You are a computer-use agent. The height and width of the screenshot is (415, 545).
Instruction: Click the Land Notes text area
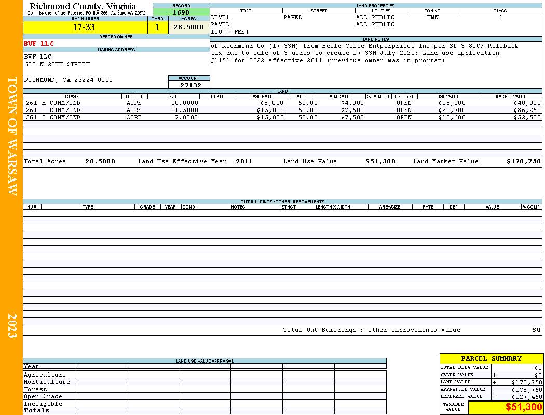click(376, 65)
